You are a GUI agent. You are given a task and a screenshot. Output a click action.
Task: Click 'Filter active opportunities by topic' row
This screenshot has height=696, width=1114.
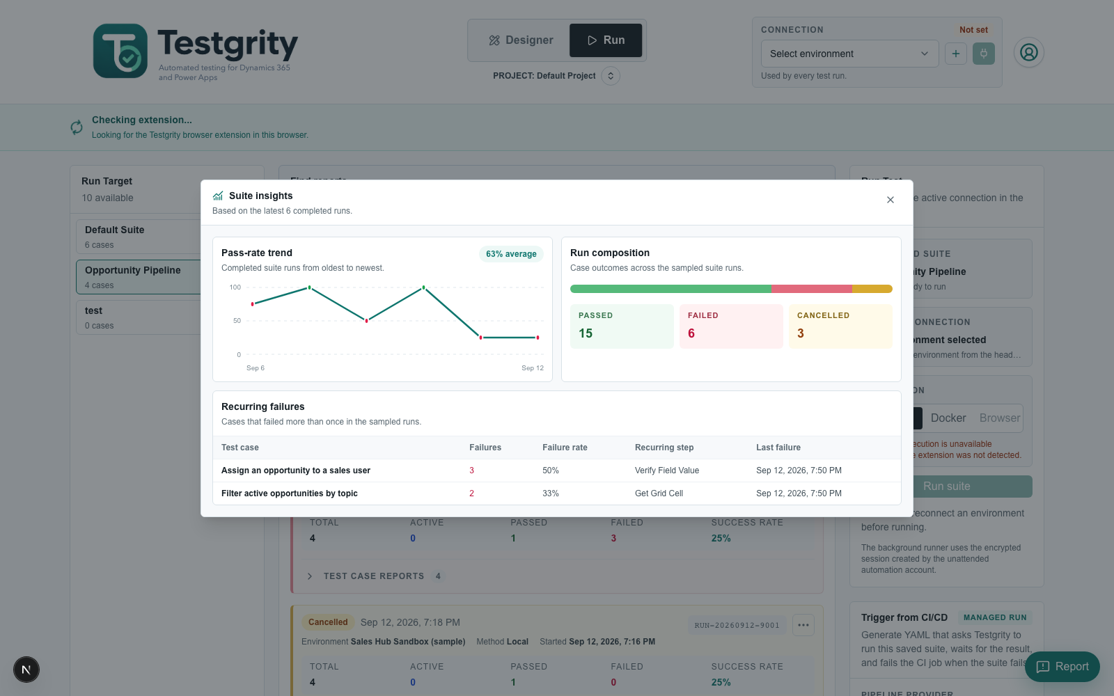[557, 493]
